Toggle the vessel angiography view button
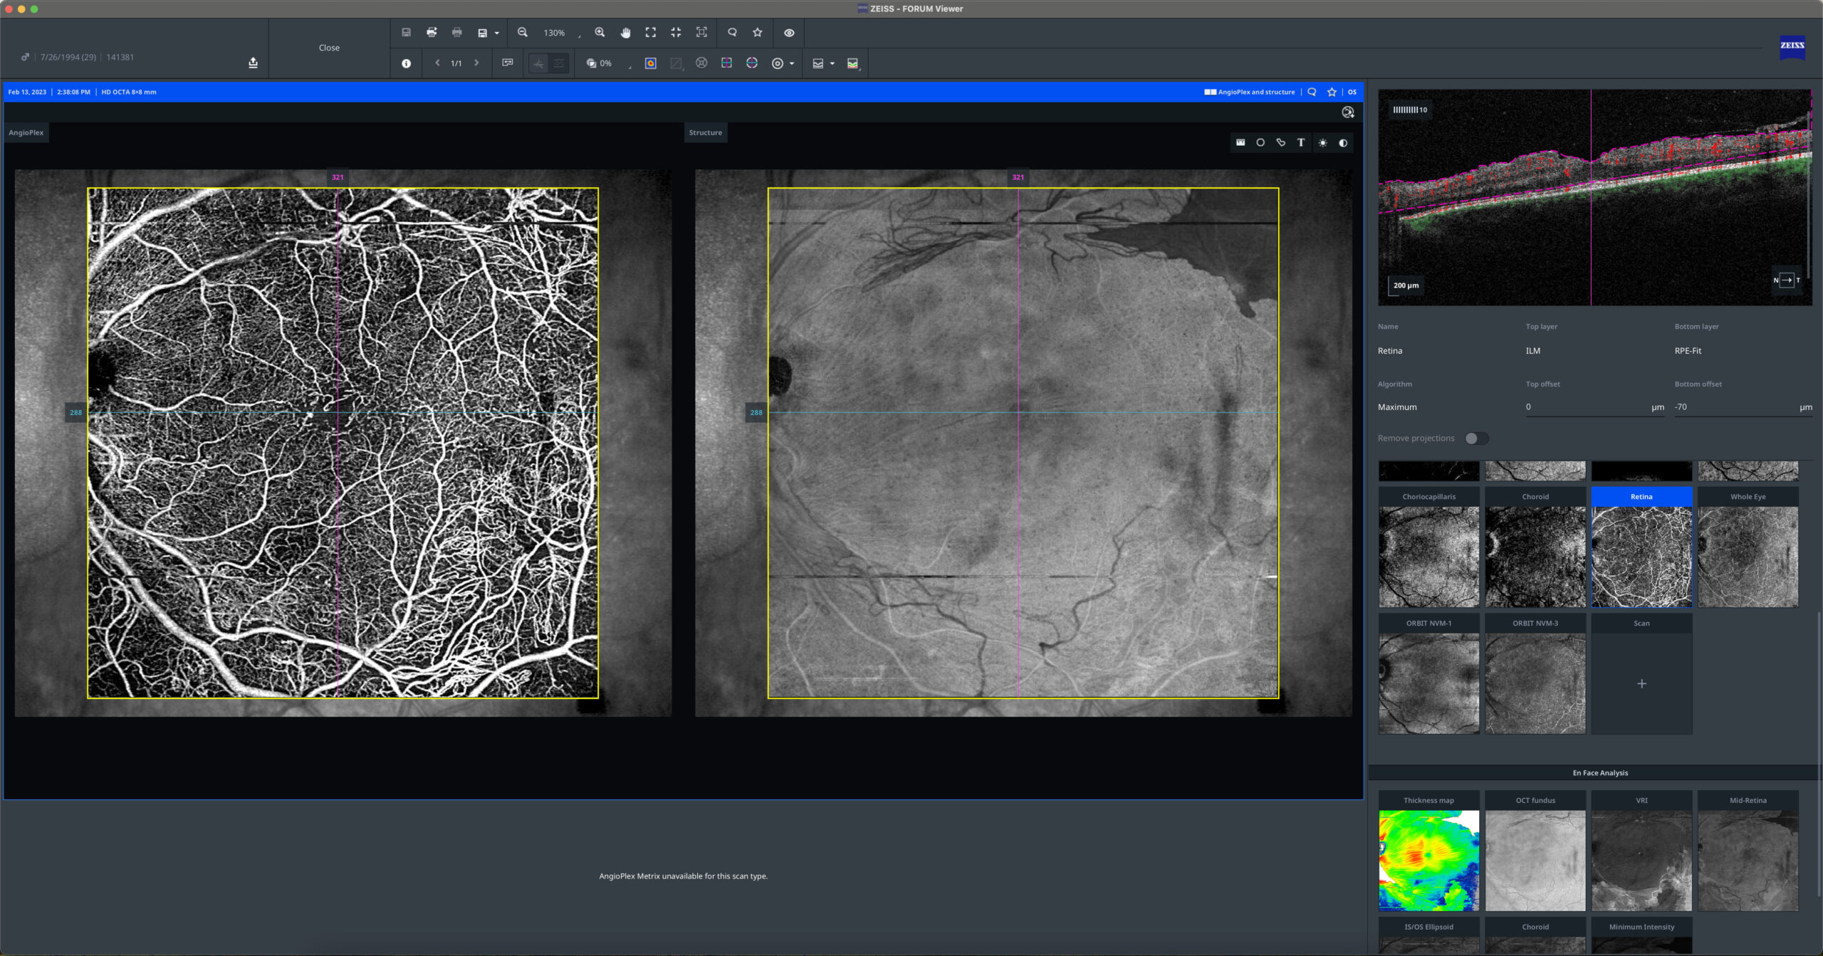Screen dimensions: 1823x956 (539, 64)
